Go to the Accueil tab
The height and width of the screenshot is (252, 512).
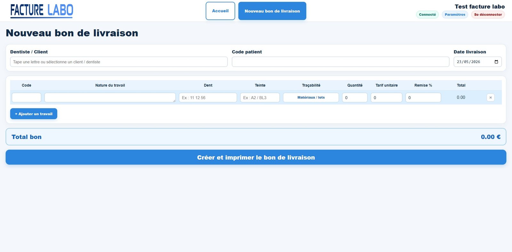pos(220,11)
